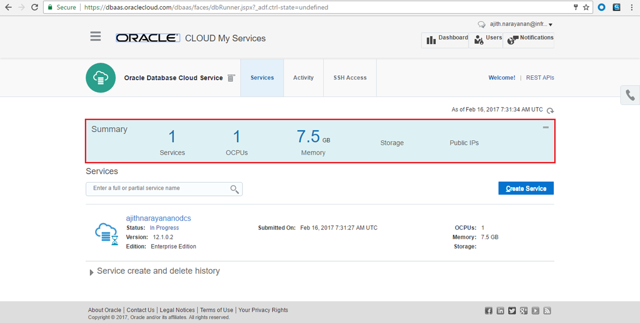The height and width of the screenshot is (323, 640).
Task: Click the browser forward arrow
Action: pos(21,7)
